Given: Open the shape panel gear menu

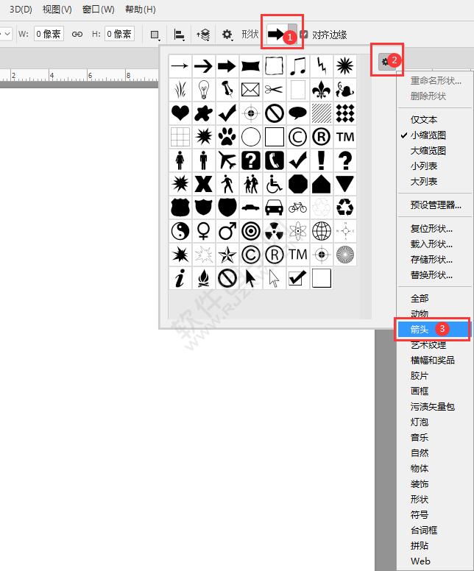Looking at the screenshot, I should tap(386, 62).
